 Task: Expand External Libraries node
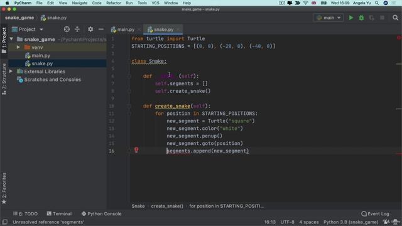pos(11,71)
